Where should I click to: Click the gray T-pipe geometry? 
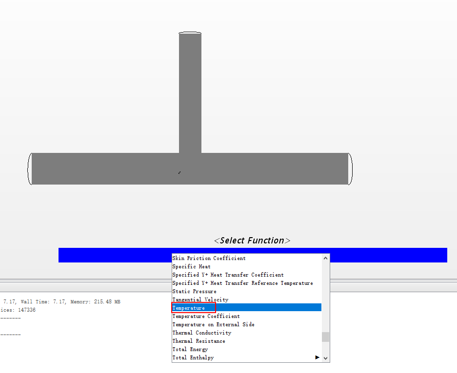click(190, 169)
